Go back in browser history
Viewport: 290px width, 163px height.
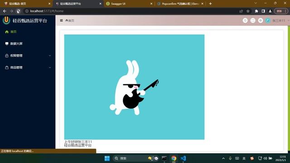5,11
